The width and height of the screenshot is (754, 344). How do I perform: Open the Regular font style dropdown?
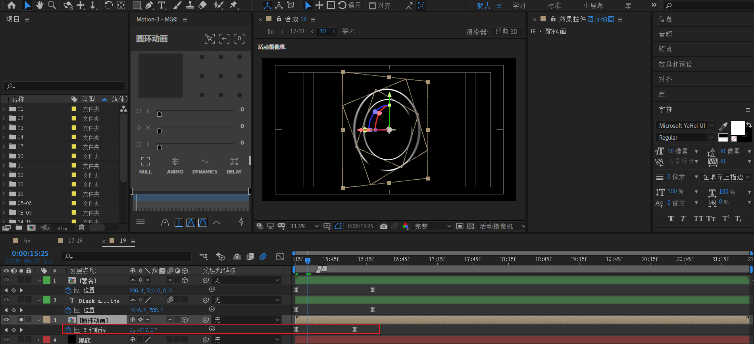click(x=685, y=137)
